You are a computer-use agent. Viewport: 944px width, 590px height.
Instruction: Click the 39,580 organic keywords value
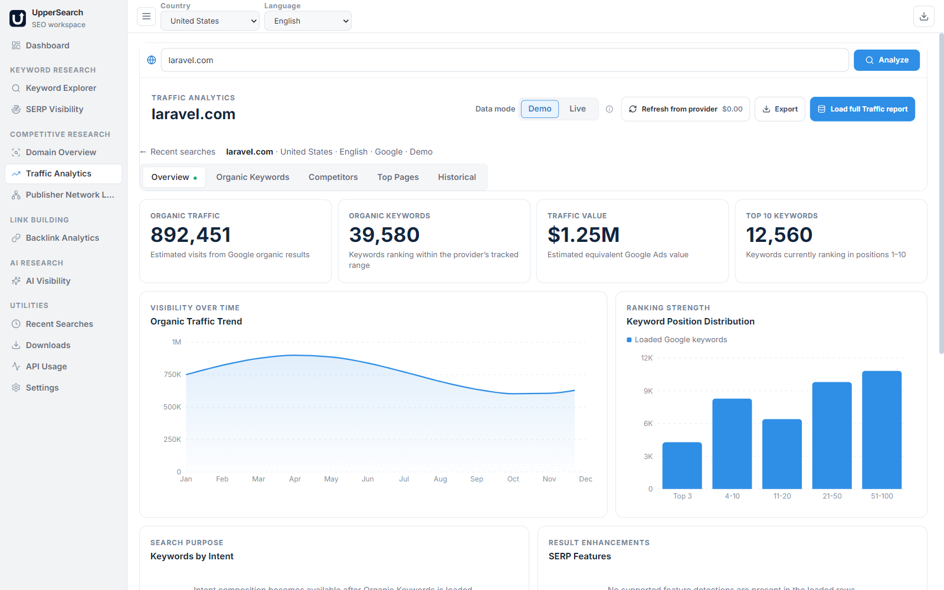coord(384,235)
